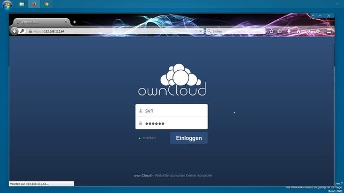The width and height of the screenshot is (344, 193).
Task: Click the username field containing sv1
Action: point(171,110)
